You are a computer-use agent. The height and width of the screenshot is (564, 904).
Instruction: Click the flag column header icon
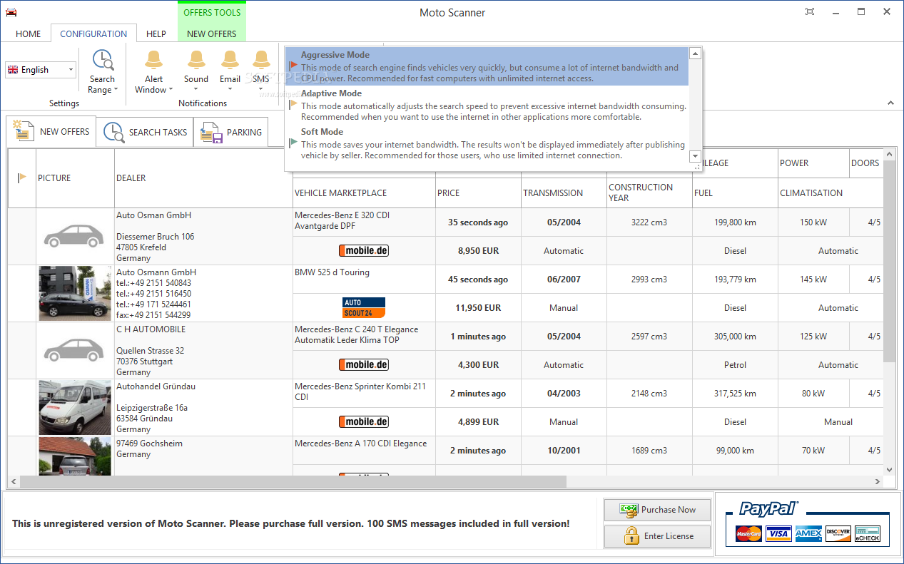click(22, 178)
